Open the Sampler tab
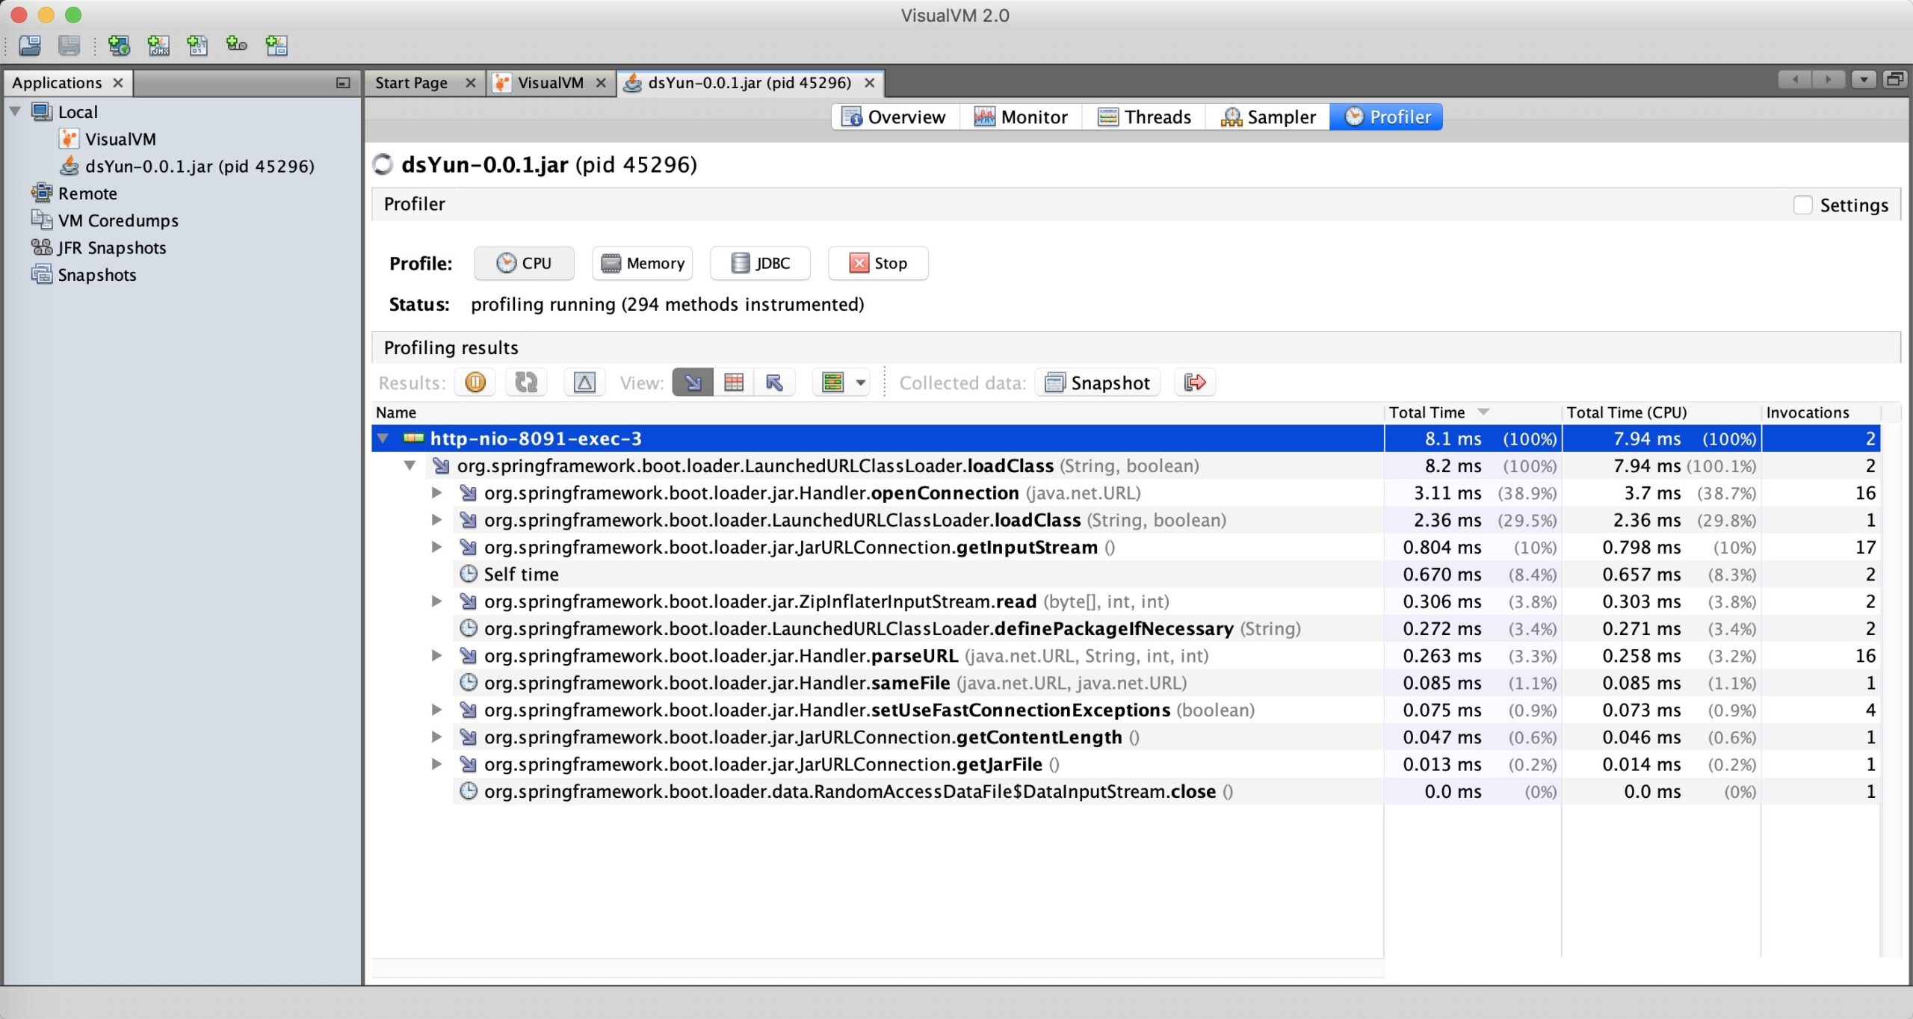Screen dimensions: 1913x1019 click(x=1268, y=117)
